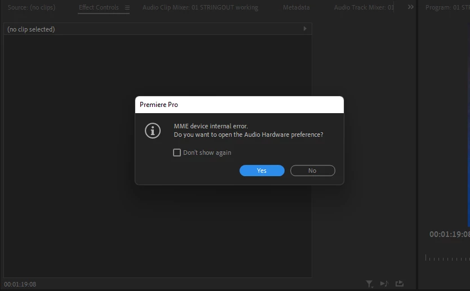Click the (no clip selected) label
The width and height of the screenshot is (470, 291).
[31, 29]
